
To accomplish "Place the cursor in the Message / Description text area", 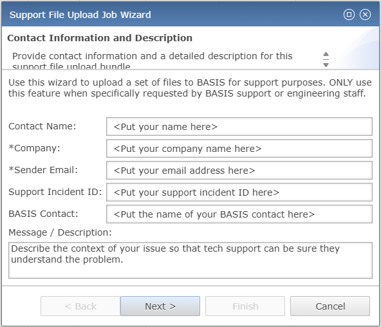I will pos(190,260).
